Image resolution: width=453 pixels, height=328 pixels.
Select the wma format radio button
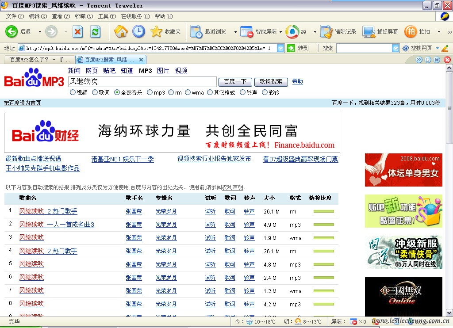coord(188,92)
